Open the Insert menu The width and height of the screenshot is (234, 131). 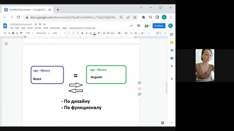click(x=30, y=28)
